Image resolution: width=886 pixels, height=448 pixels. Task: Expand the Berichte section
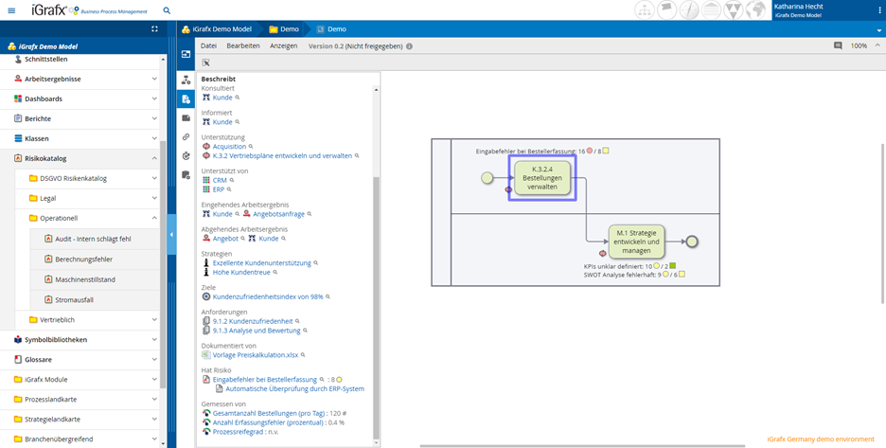(x=154, y=118)
